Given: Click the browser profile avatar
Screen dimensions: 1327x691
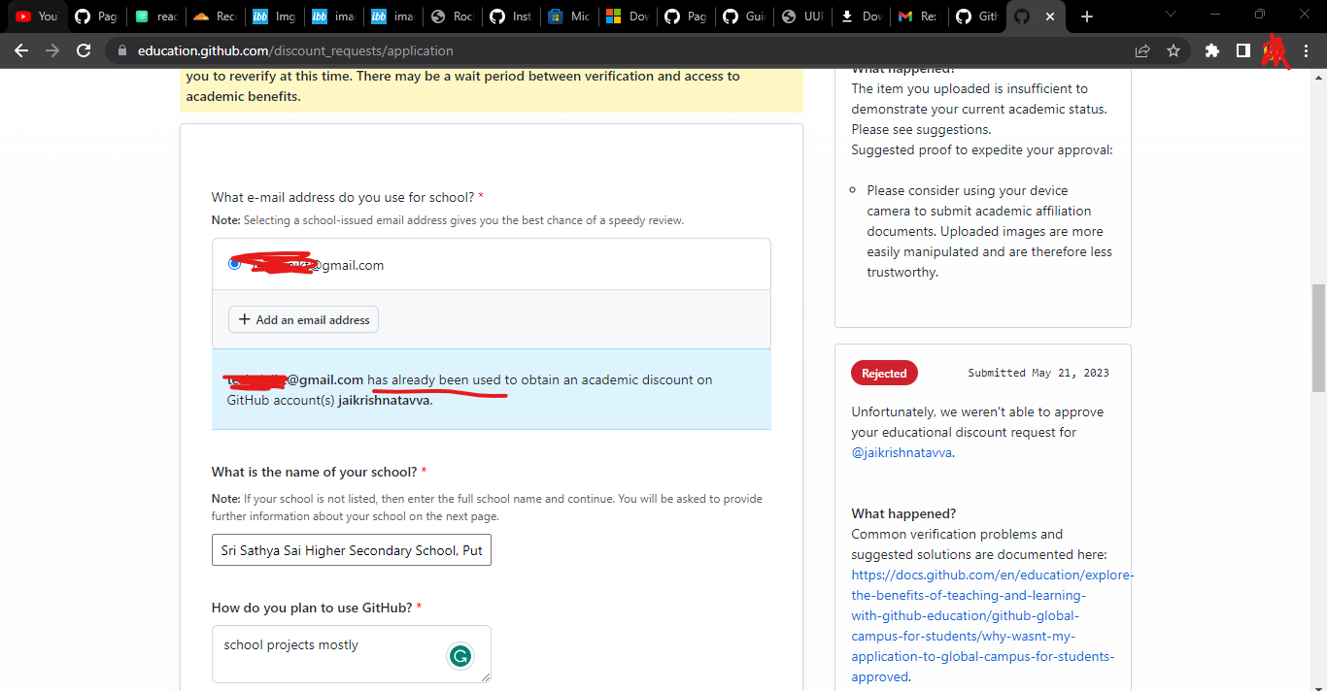Looking at the screenshot, I should tap(1276, 50).
